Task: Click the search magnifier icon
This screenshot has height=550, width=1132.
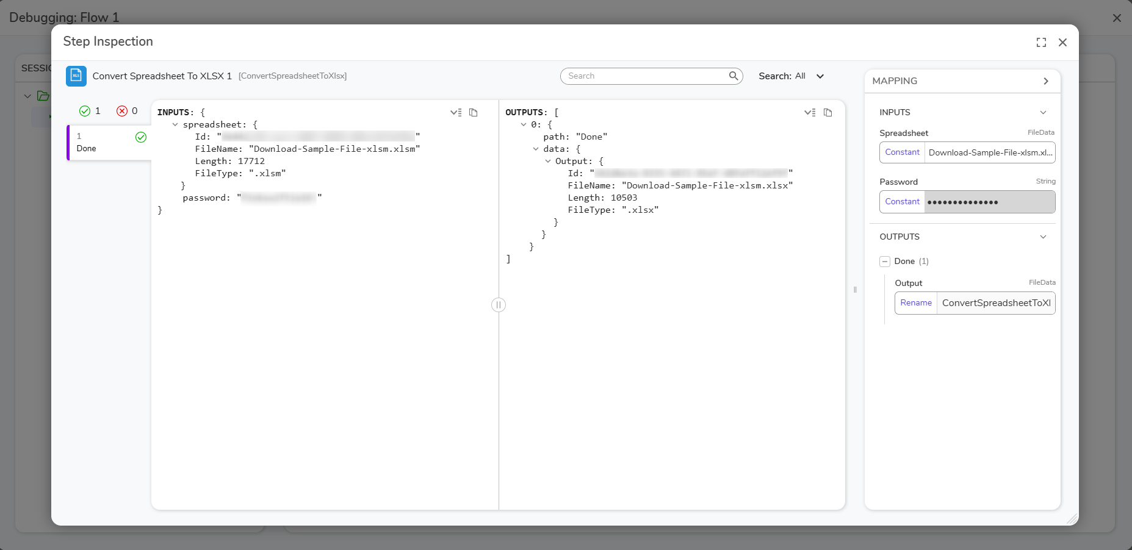Action: click(734, 76)
